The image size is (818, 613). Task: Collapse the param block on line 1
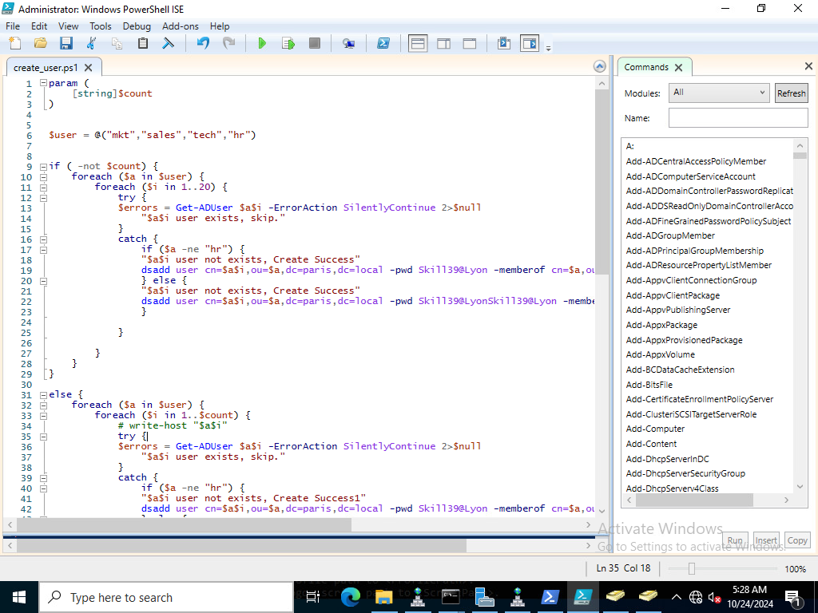pyautogui.click(x=44, y=83)
